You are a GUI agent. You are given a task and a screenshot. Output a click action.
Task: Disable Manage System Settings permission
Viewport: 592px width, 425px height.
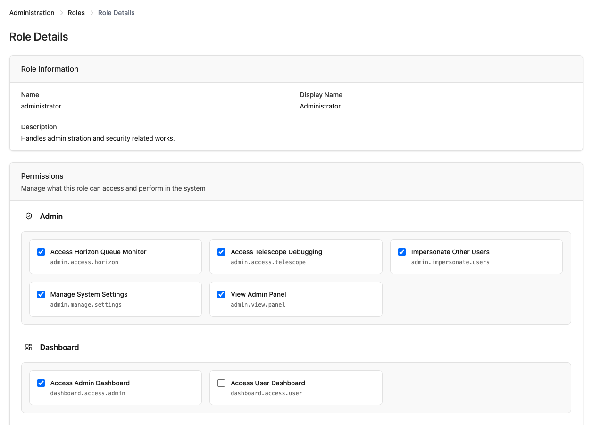[x=41, y=294]
